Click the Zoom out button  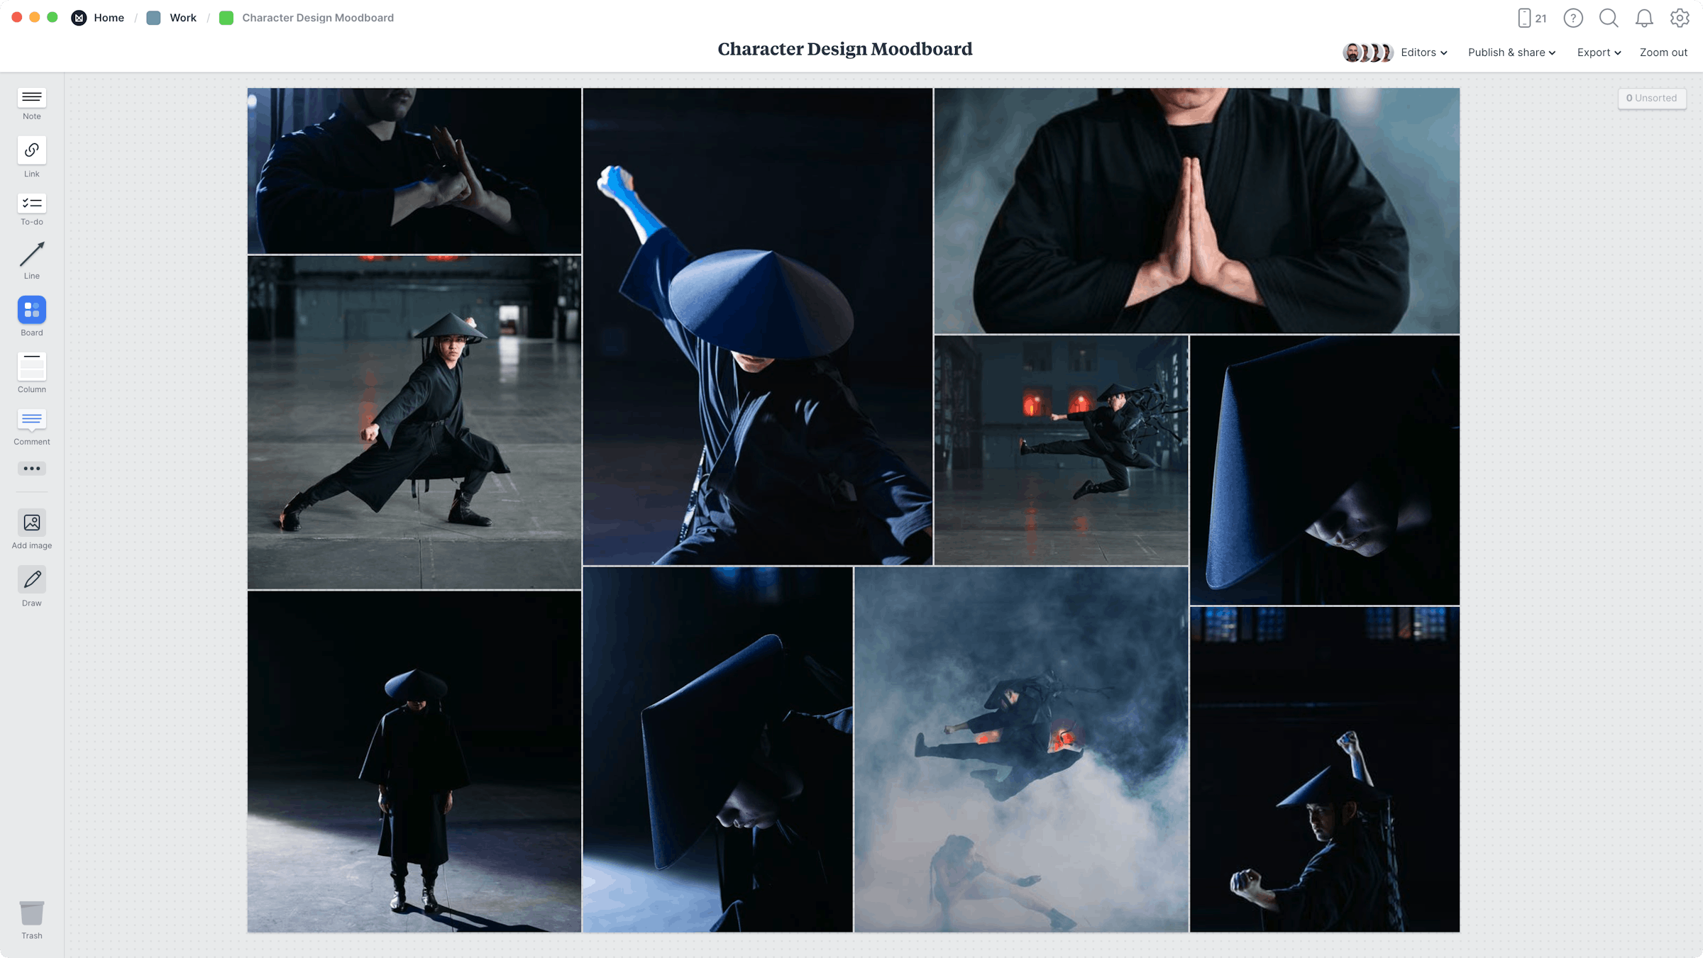click(1663, 52)
